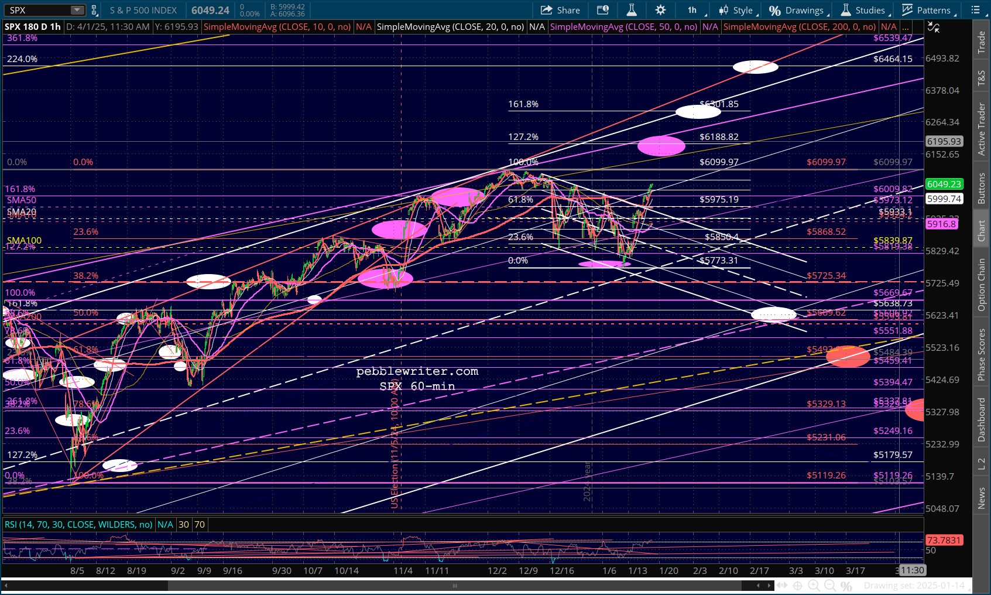This screenshot has width=991, height=595.
Task: Open the list menu icon at toolbar end
Action: pyautogui.click(x=975, y=10)
